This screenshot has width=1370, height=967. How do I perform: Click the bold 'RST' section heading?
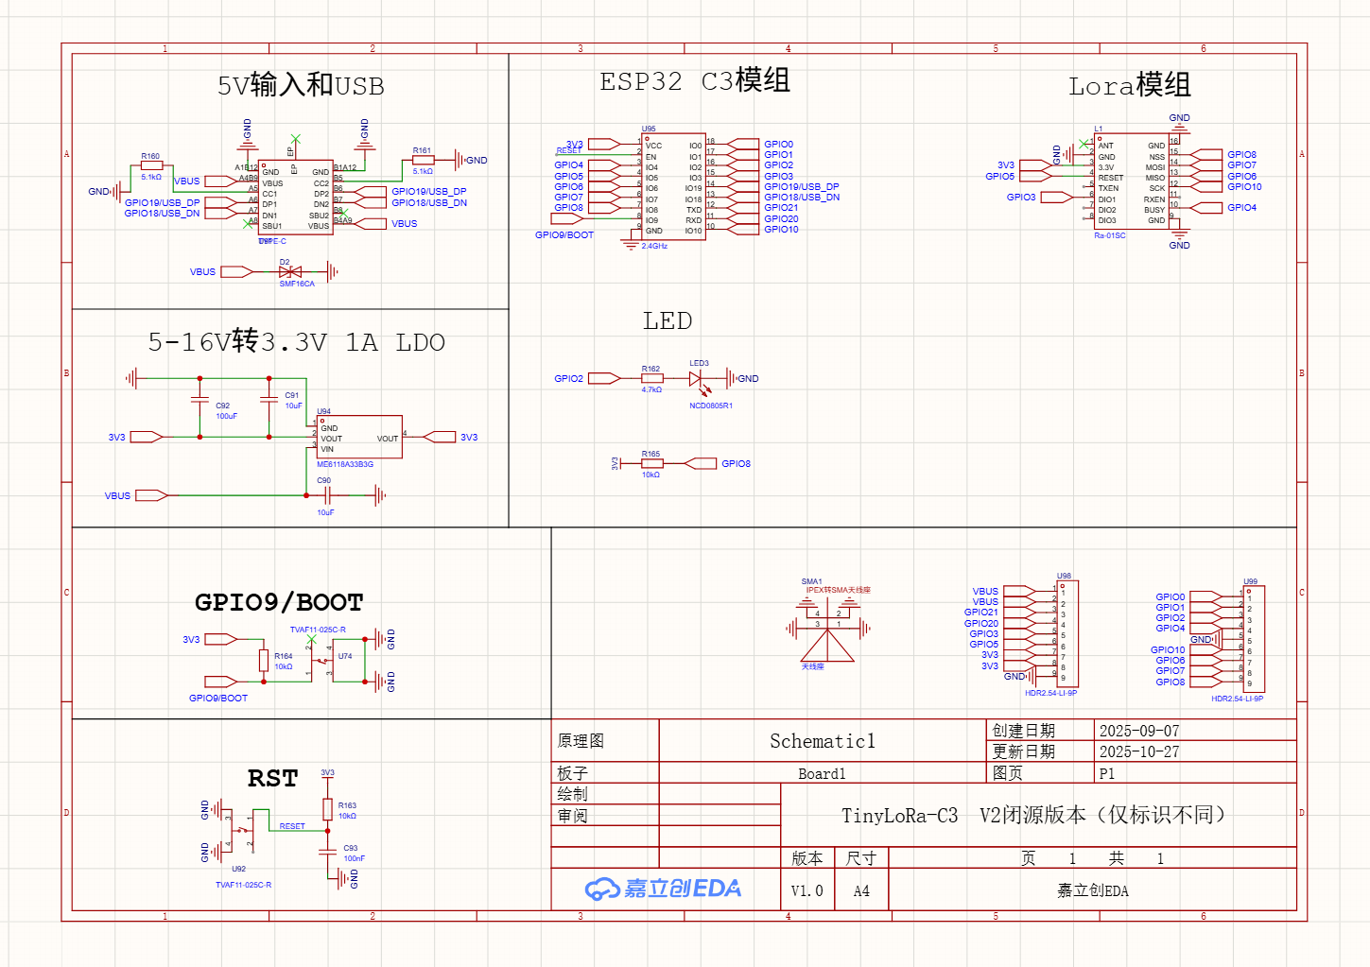(272, 778)
